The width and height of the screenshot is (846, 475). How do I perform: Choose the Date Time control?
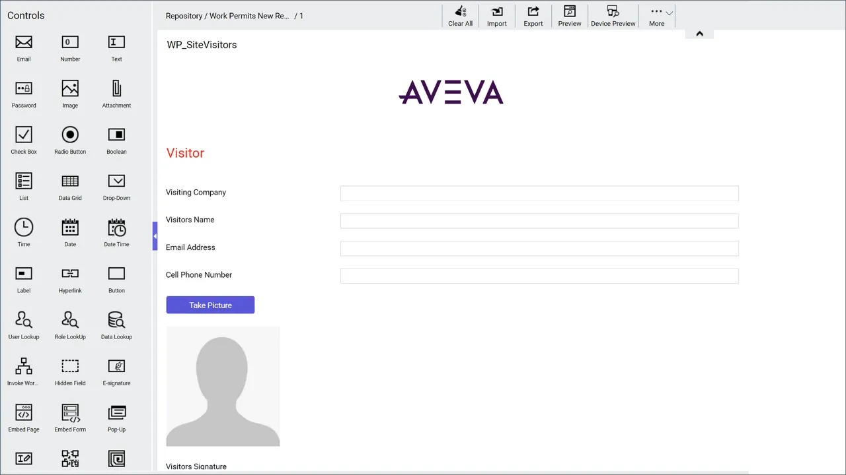coord(116,231)
